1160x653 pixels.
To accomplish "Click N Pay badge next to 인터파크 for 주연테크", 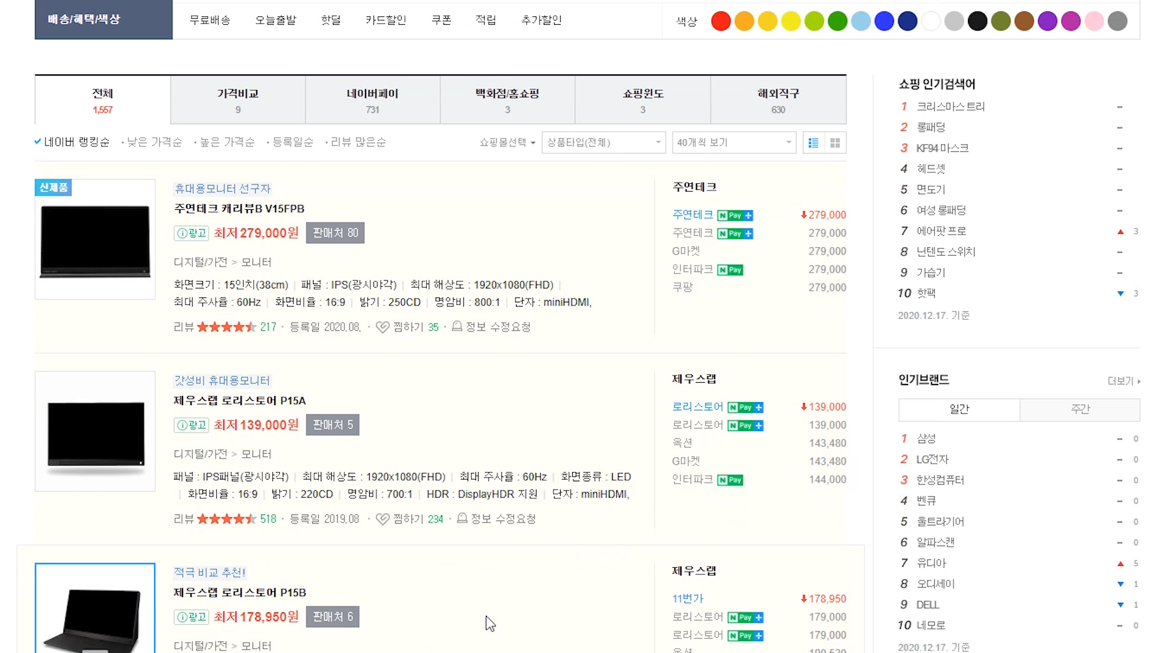I will (x=730, y=270).
